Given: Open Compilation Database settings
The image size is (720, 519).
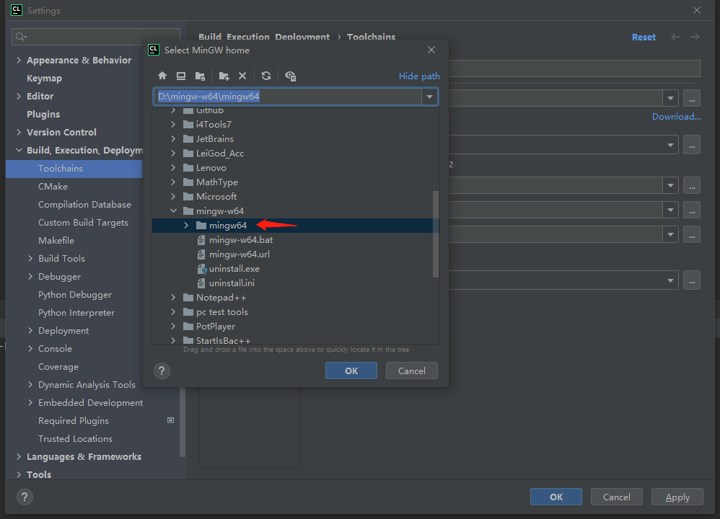Looking at the screenshot, I should click(84, 204).
